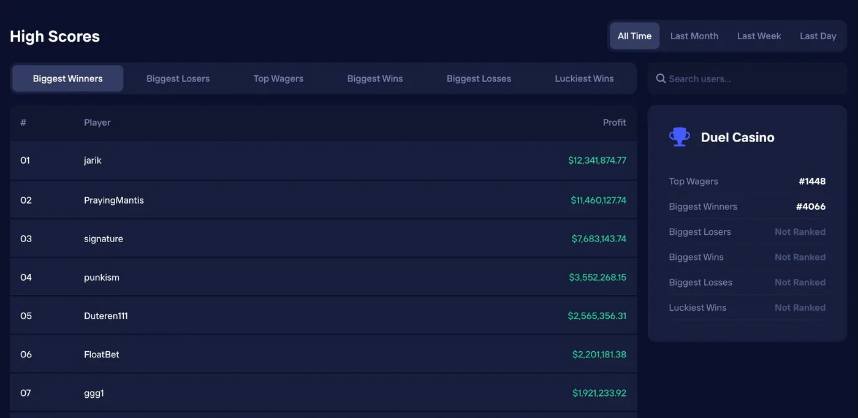Open the Luckiest Wins tab

click(584, 78)
